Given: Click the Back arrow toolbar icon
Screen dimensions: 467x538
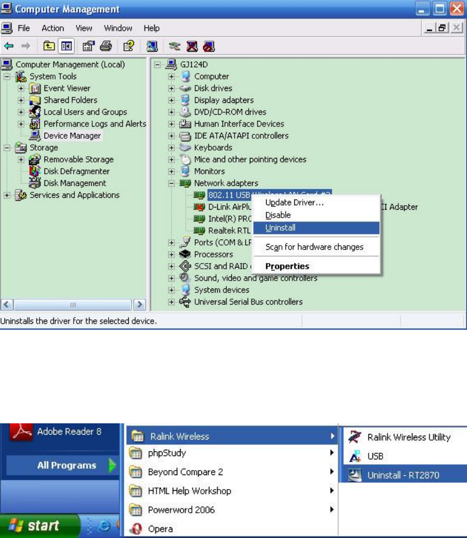Looking at the screenshot, I should point(9,46).
